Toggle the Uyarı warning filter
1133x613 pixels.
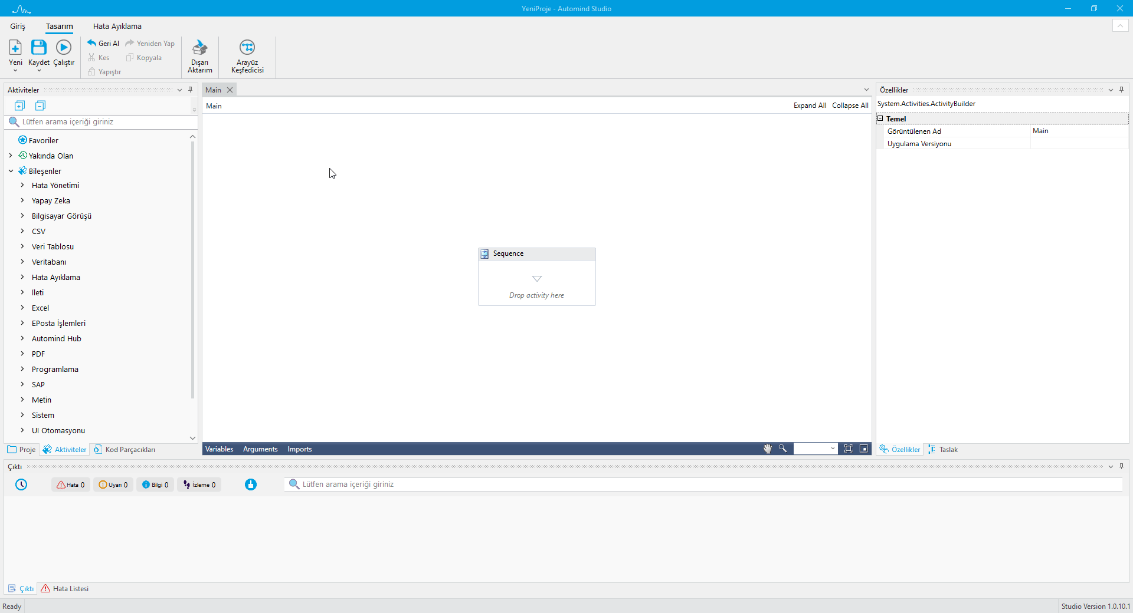(113, 485)
